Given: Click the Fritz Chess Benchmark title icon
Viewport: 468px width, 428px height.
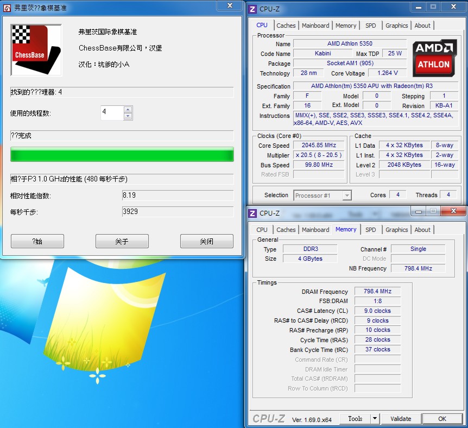Looking at the screenshot, I should tap(7, 8).
